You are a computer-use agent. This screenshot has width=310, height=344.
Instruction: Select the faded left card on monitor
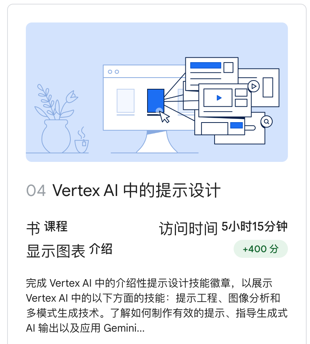125,101
